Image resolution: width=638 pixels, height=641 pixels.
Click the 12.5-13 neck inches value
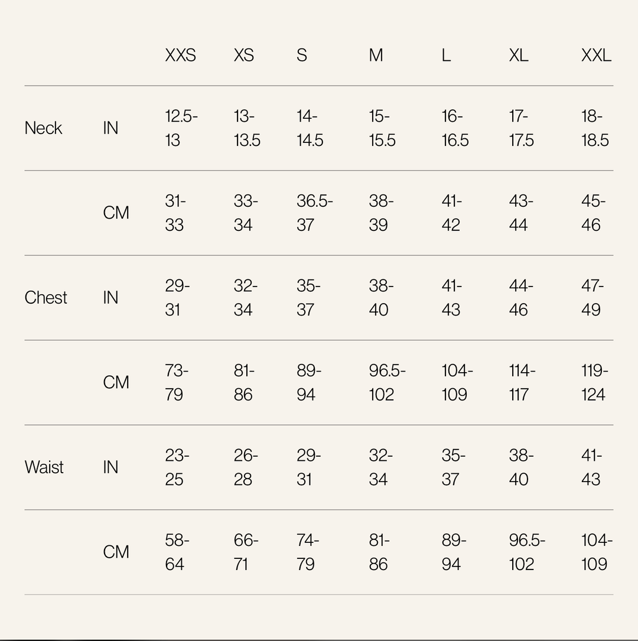coord(181,128)
